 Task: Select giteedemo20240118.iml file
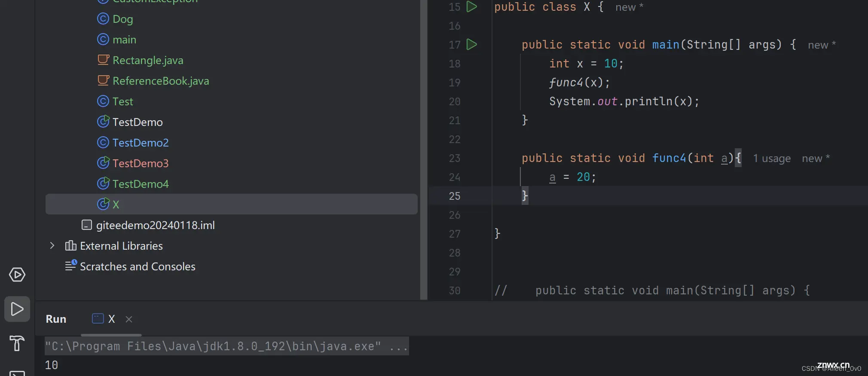click(x=155, y=225)
